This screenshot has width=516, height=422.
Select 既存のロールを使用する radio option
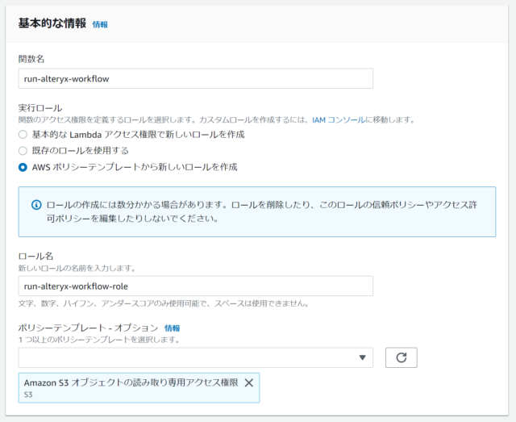(23, 151)
